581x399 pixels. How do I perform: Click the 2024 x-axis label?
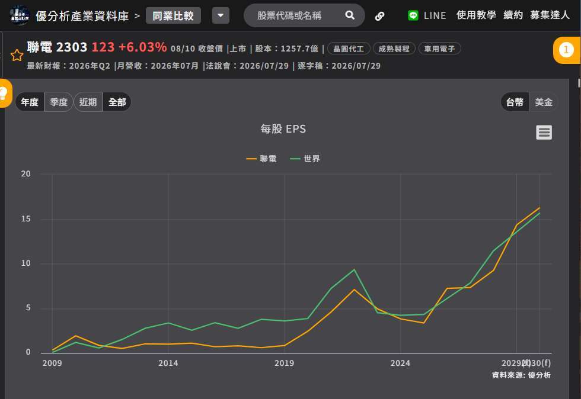click(x=400, y=363)
